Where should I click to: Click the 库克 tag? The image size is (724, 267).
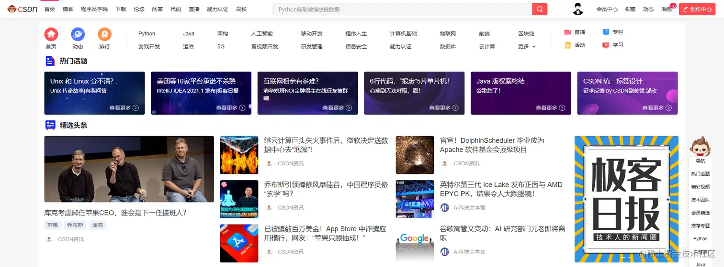(97, 225)
